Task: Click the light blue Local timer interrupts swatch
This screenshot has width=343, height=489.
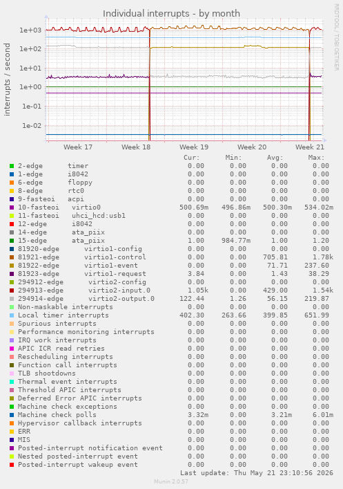Action: pyautogui.click(x=12, y=315)
